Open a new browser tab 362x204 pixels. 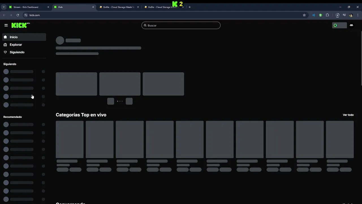(189, 7)
